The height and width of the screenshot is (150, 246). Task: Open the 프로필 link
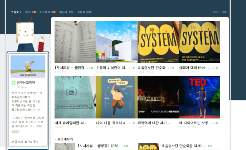point(16,132)
